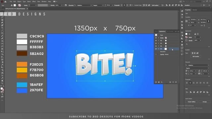Open the Swatches panel from the dock
Screen dimensions: 212x119
point(182,22)
